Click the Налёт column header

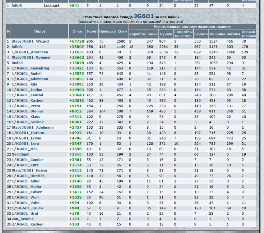(92, 31)
